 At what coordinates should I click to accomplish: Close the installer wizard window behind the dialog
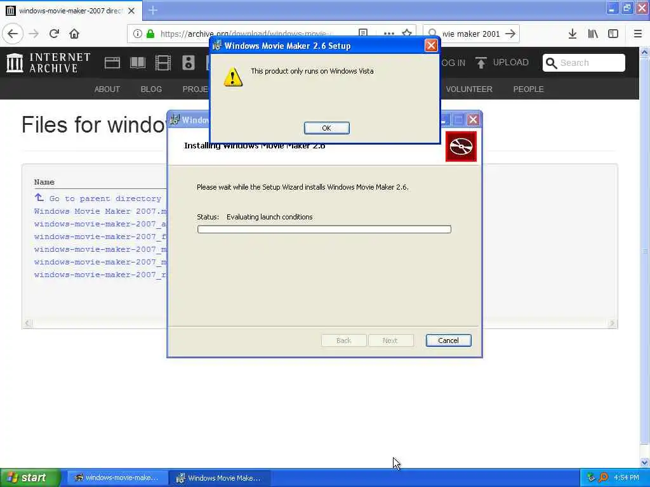[473, 120]
